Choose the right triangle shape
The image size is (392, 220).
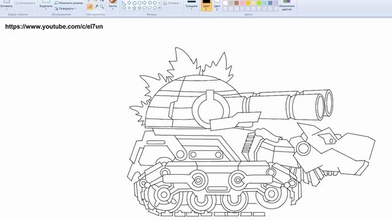[x=124, y=3]
